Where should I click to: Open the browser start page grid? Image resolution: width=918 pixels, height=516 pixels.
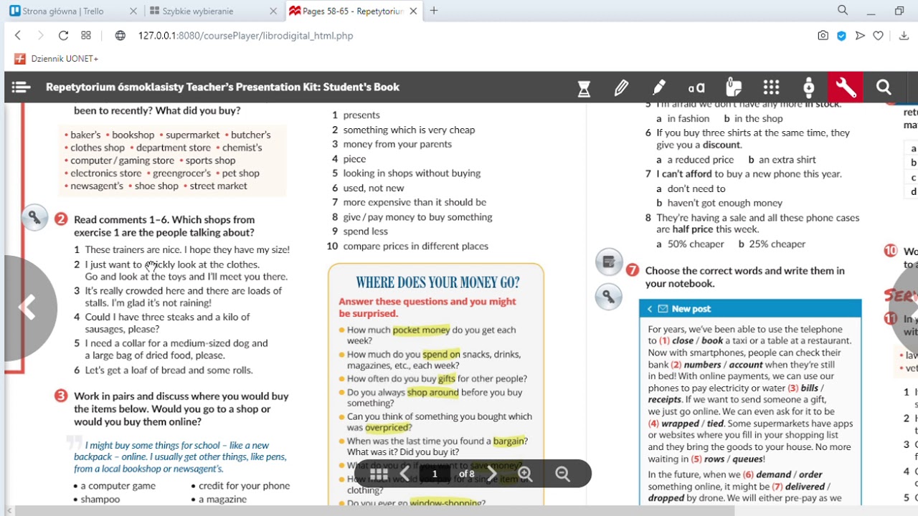[x=86, y=36]
